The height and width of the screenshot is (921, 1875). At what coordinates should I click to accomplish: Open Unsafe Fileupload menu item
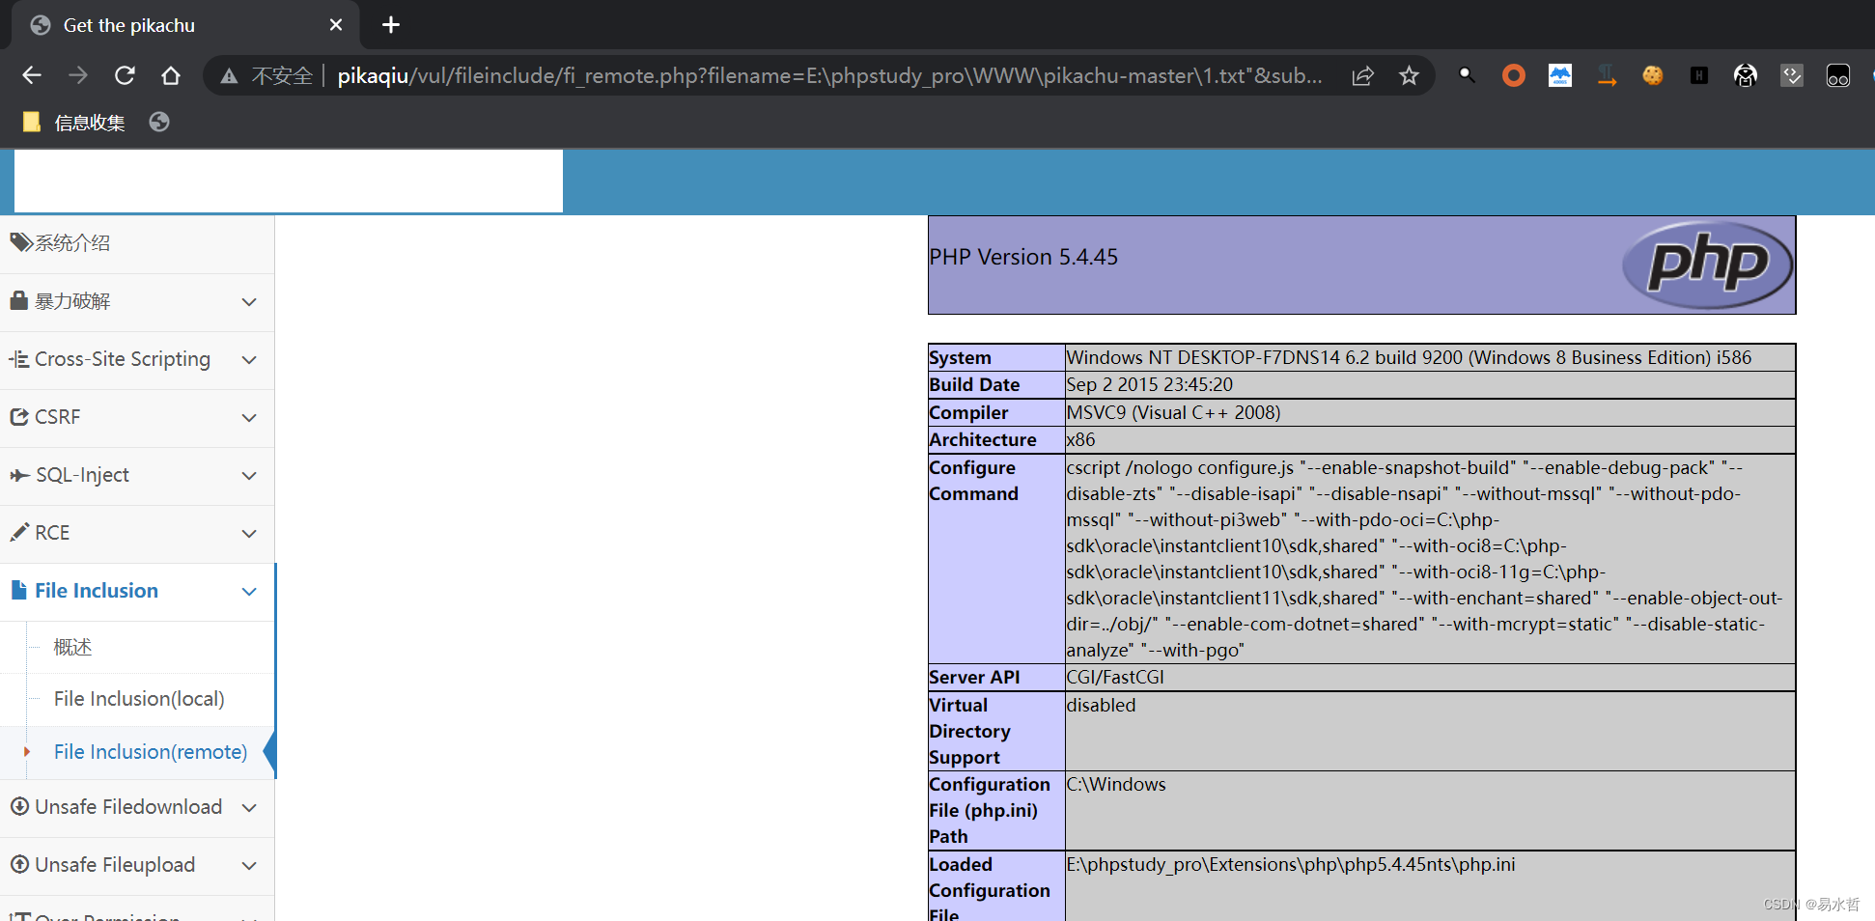(115, 865)
